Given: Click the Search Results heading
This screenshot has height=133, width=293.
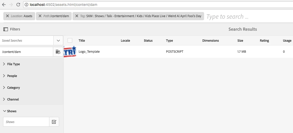Looking at the screenshot, I should pos(243,29).
